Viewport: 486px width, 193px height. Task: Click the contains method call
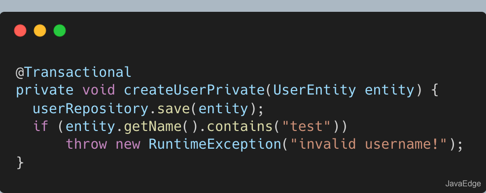(x=240, y=126)
